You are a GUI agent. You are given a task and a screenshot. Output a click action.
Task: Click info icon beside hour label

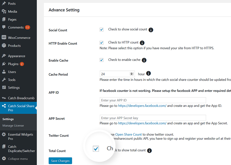pyautogui.click(x=148, y=73)
